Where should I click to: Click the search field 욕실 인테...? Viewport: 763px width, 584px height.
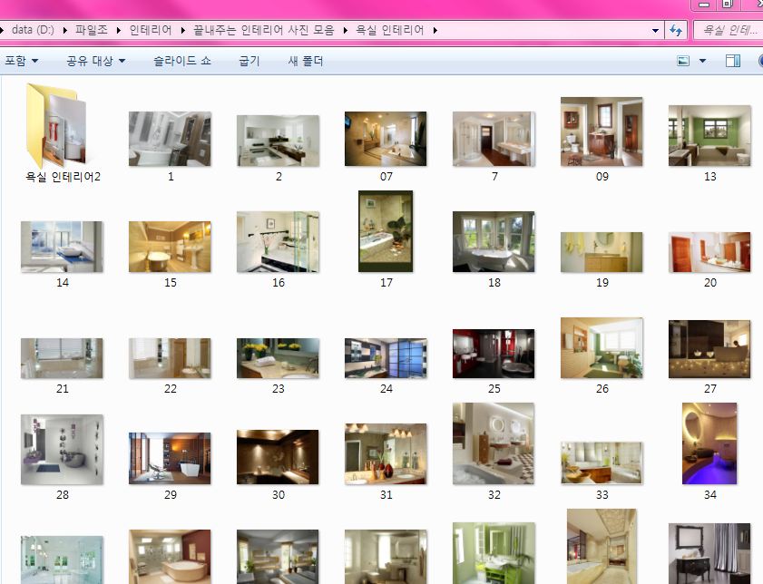[x=729, y=30]
